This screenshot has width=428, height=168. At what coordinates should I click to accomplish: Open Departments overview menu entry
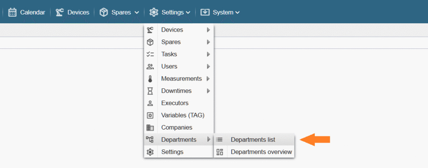[261, 152]
